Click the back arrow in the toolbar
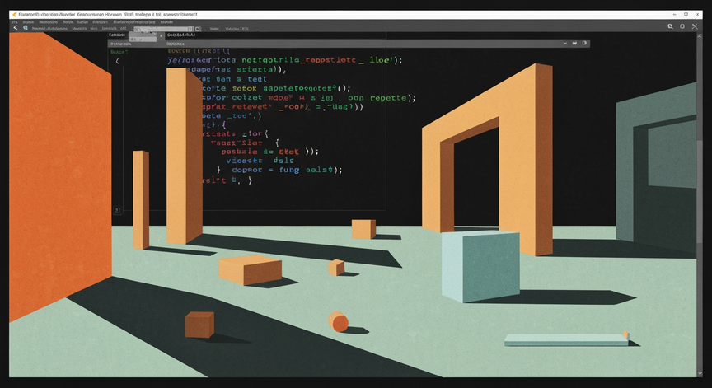 [x=15, y=28]
